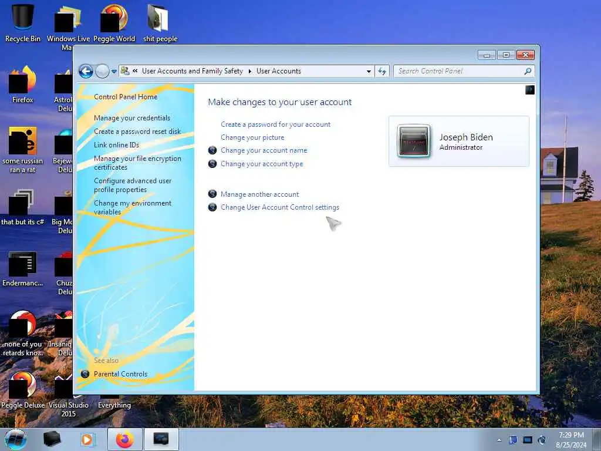Select Create a password reset disk
Image resolution: width=601 pixels, height=451 pixels.
pyautogui.click(x=137, y=131)
